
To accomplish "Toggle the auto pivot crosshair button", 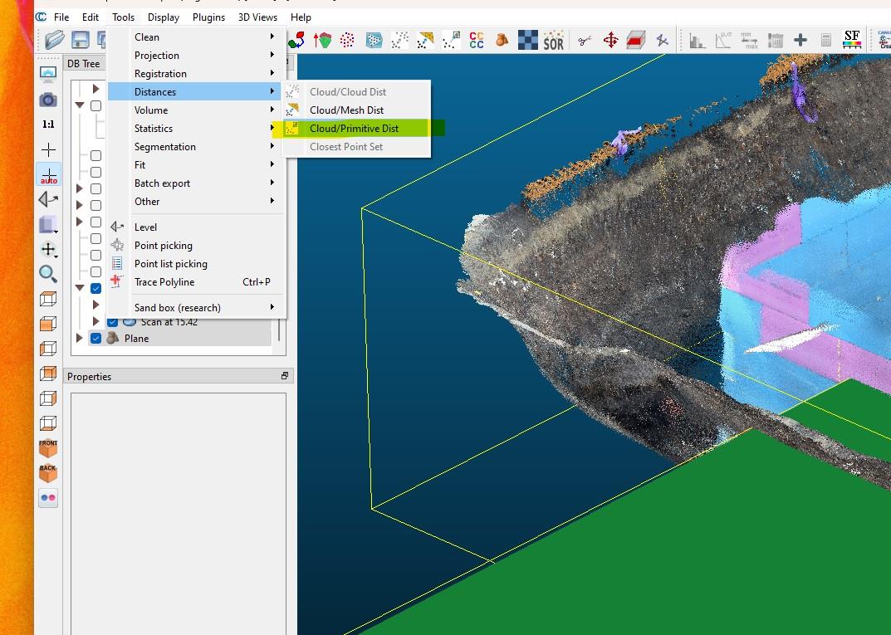I will [x=48, y=175].
